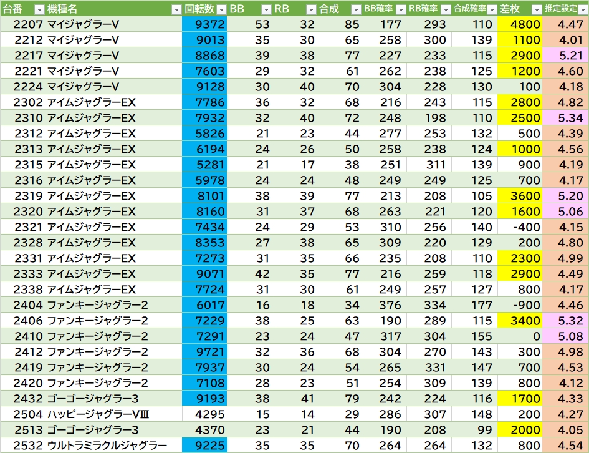Select the 9071 spin count cell
The width and height of the screenshot is (589, 453).
204,274
